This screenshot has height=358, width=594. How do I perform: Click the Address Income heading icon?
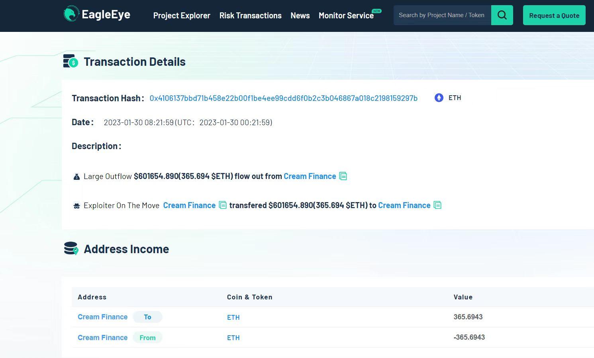click(71, 248)
